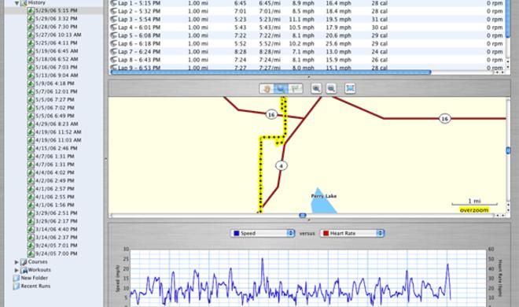Click the Lap 4 - 6:01 PM row icon

pyautogui.click(x=113, y=27)
